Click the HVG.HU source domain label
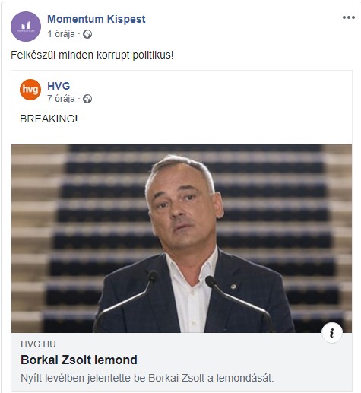361x393 pixels. (38, 344)
